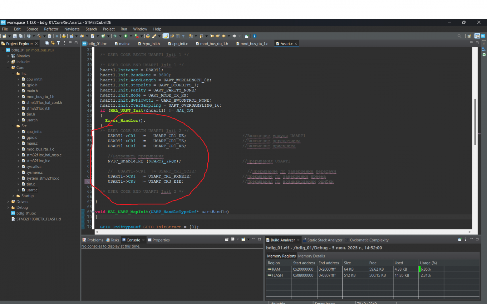
Task: Collapse the Inc folder in Core
Action: click(x=13, y=74)
